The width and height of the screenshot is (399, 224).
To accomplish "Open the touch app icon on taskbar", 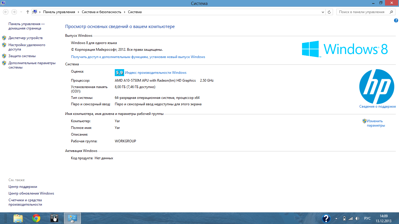I will [54, 218].
